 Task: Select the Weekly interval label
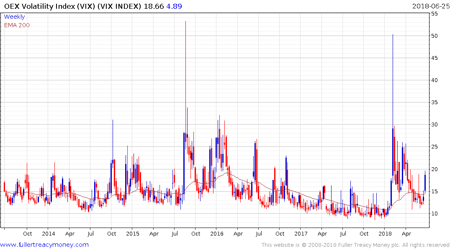point(14,17)
